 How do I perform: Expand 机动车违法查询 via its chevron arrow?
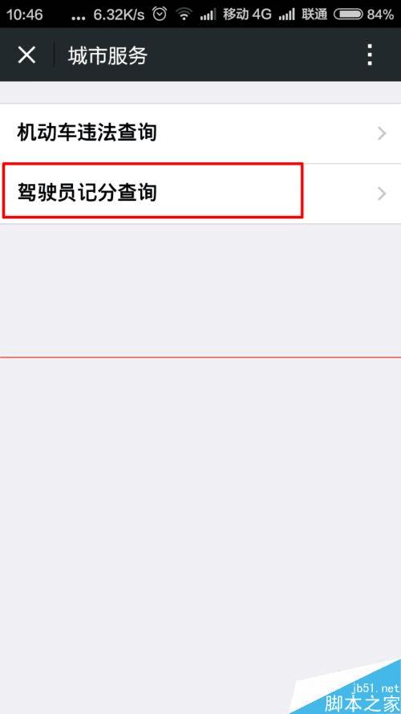pos(382,134)
